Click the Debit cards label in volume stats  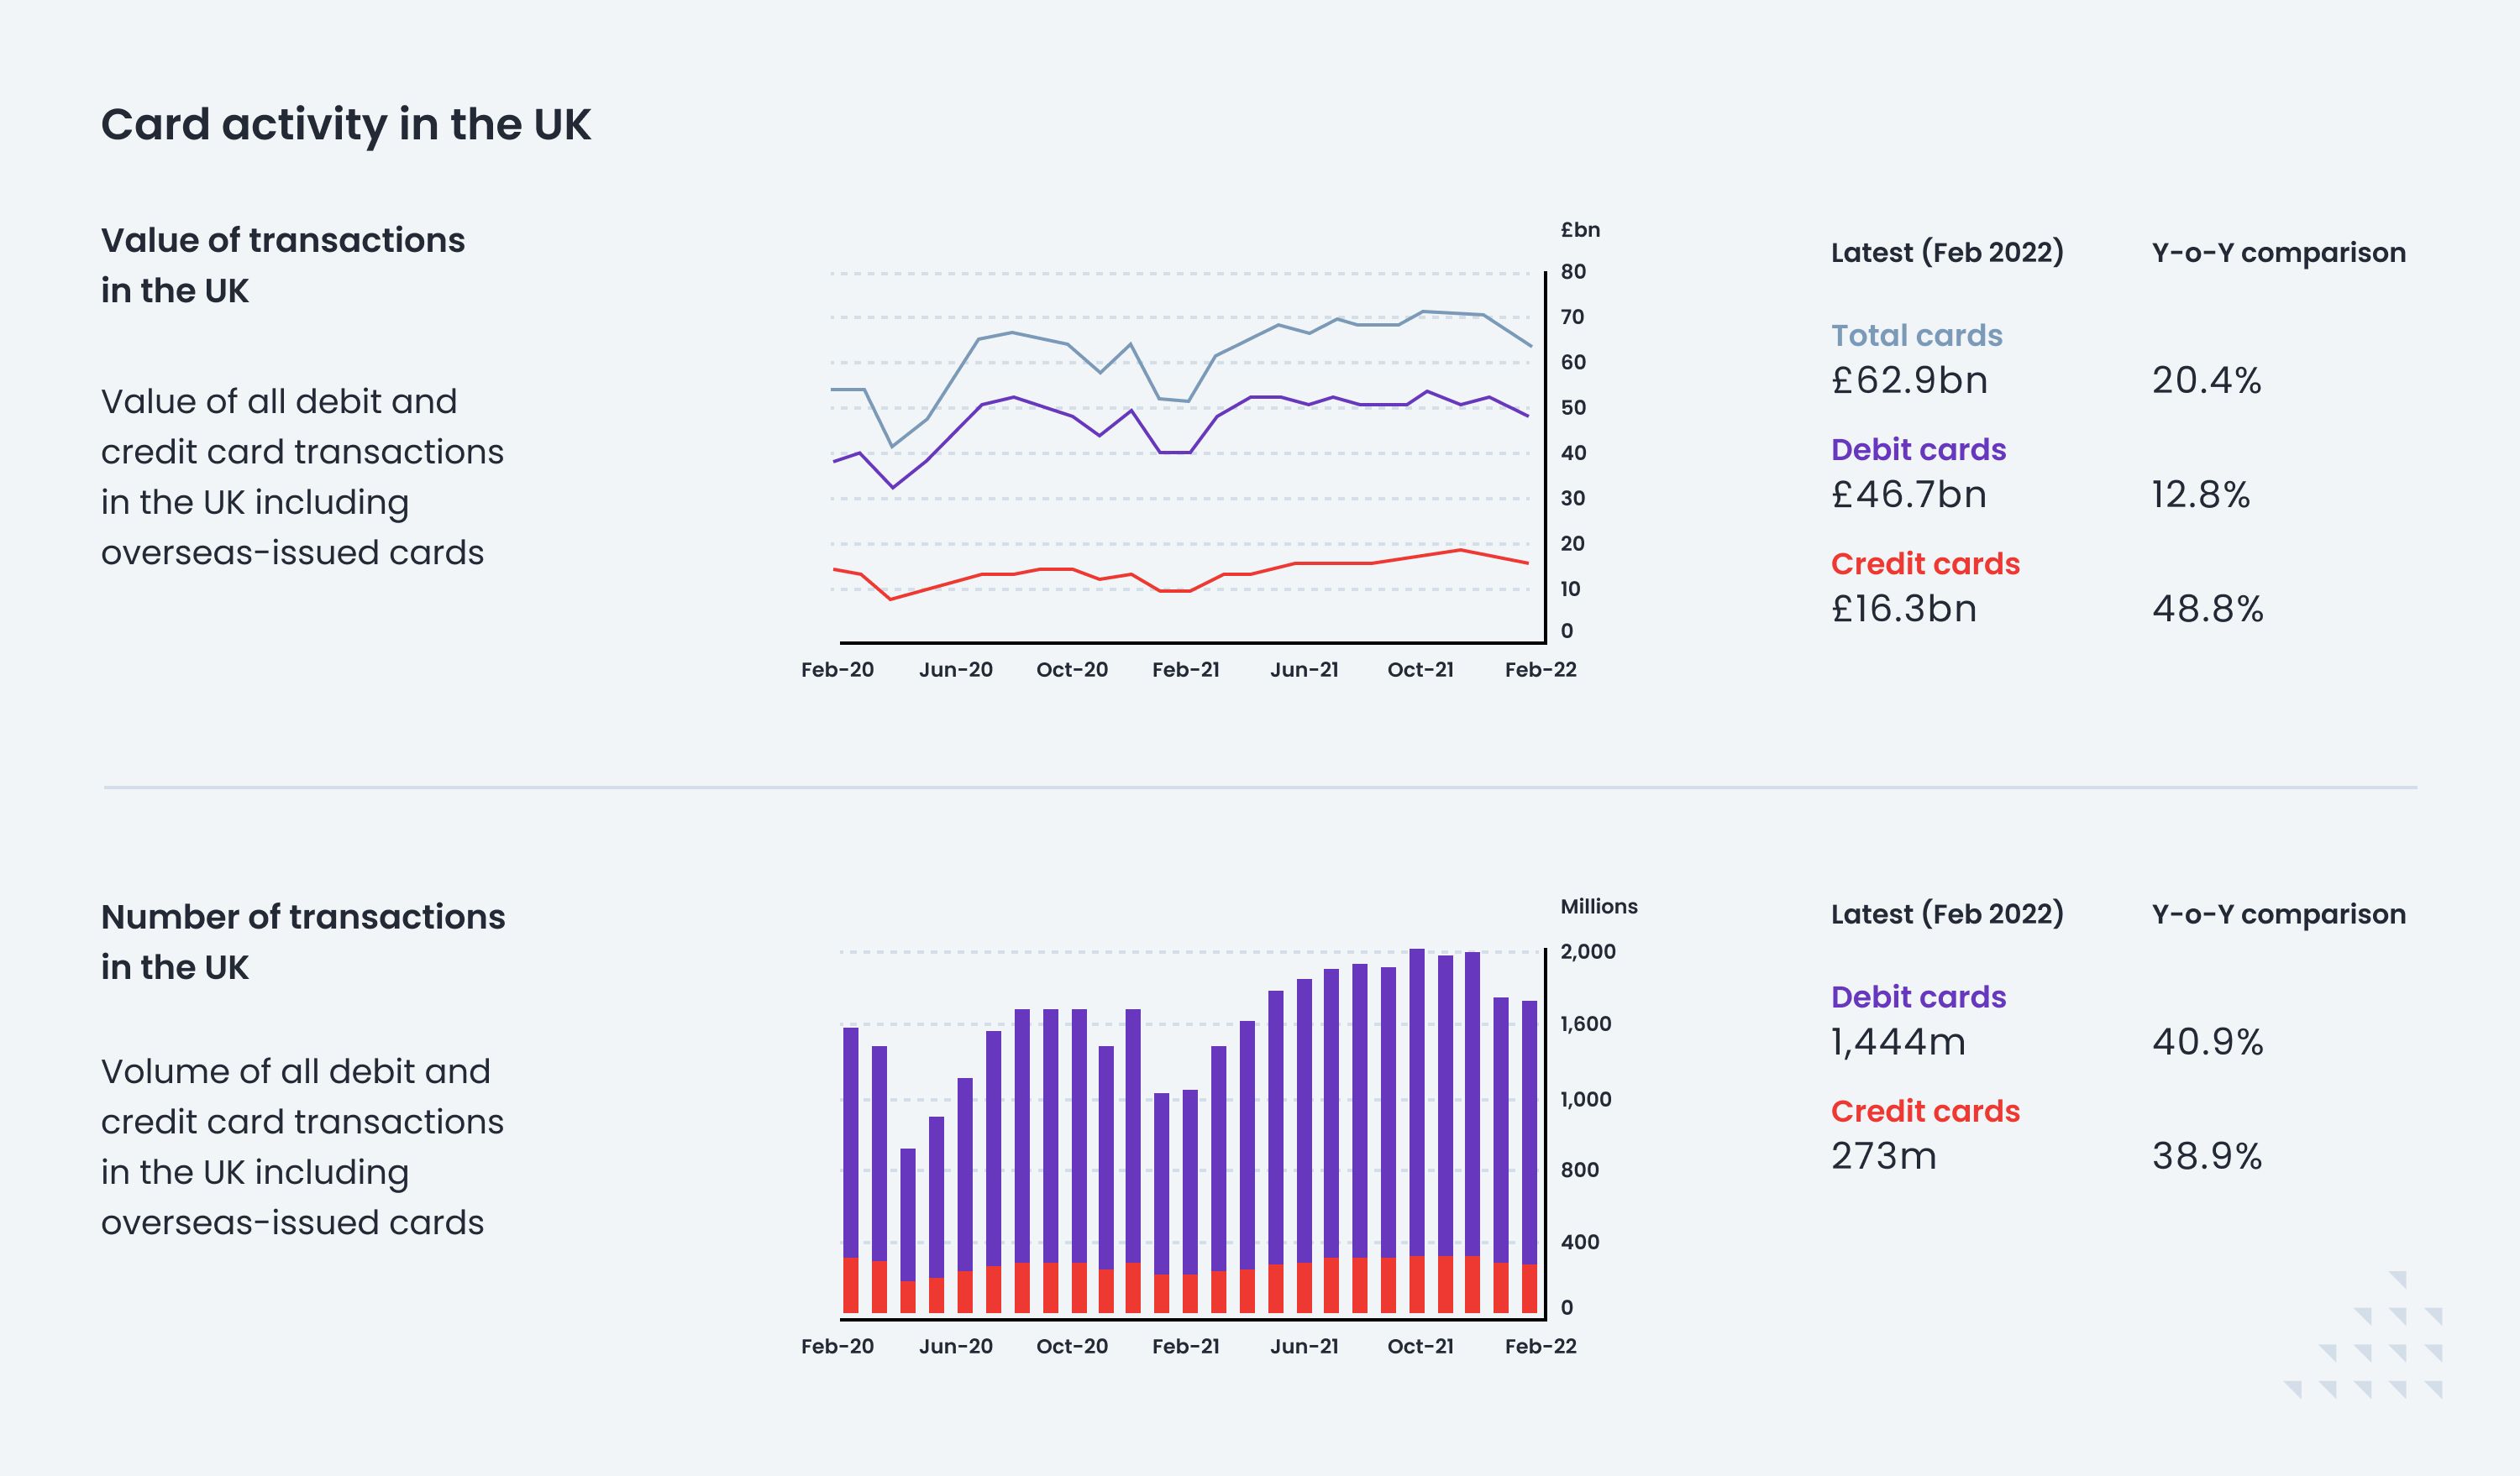click(x=1918, y=997)
